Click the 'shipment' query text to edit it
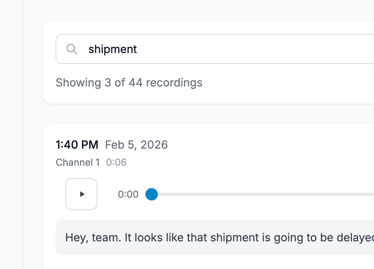 (113, 49)
